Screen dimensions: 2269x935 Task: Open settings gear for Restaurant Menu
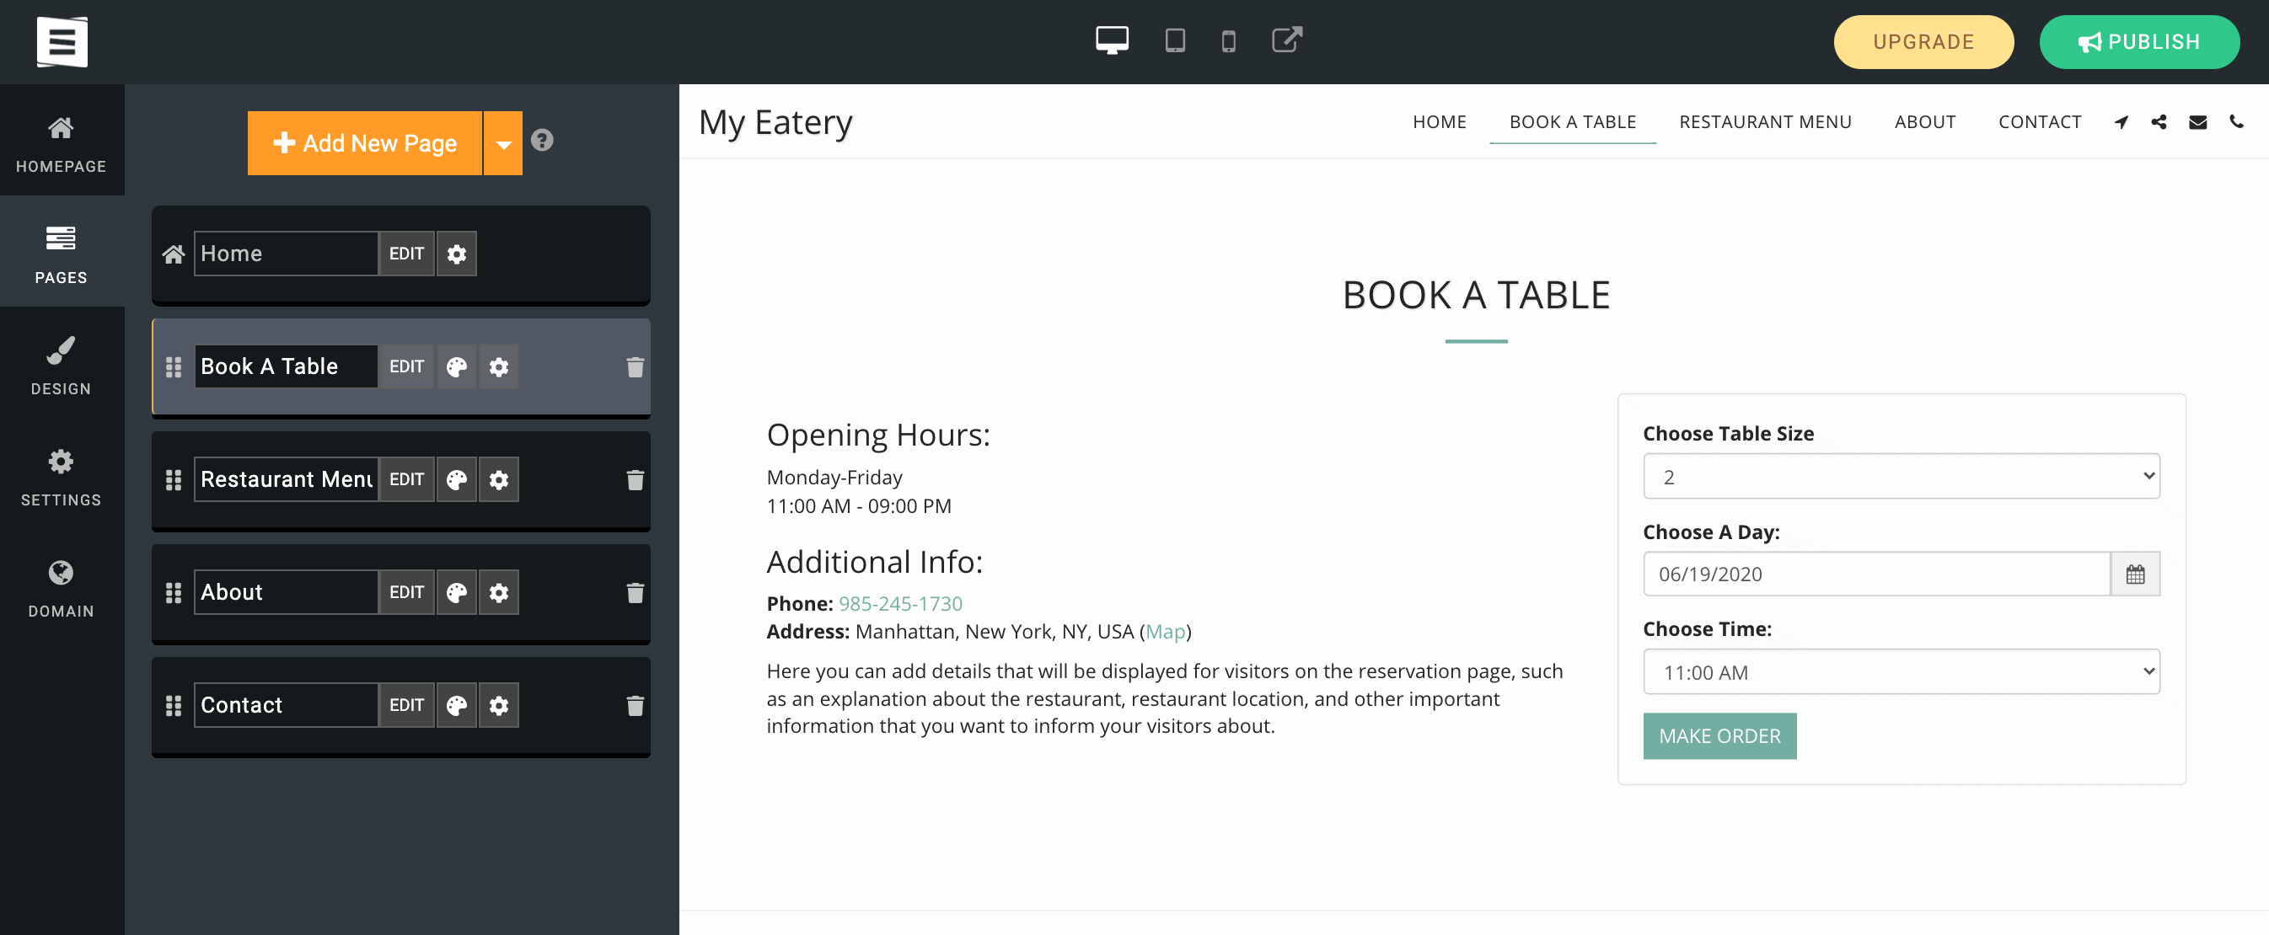[x=498, y=479]
